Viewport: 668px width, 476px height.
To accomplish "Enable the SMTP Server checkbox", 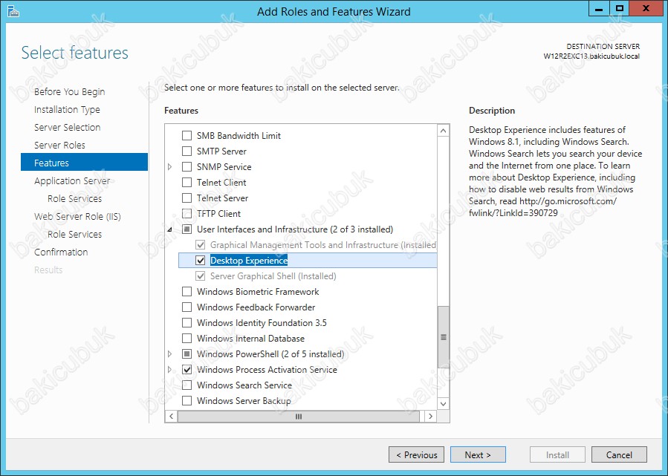I will click(x=187, y=151).
